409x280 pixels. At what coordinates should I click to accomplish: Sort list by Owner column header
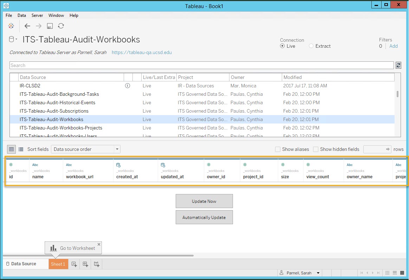pos(255,77)
